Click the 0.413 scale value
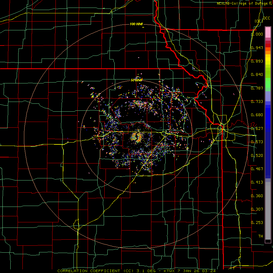The height and width of the screenshot is (273, 273). (257, 182)
